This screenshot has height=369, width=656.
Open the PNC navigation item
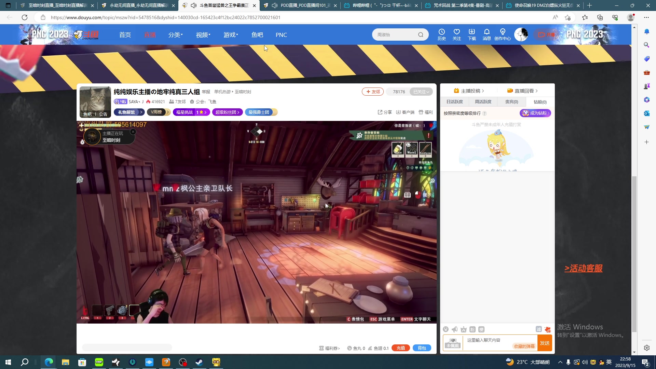coord(281,35)
